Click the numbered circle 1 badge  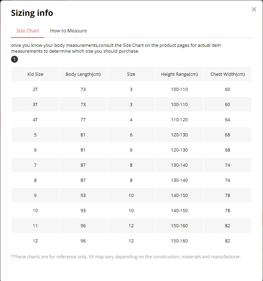[14, 60]
